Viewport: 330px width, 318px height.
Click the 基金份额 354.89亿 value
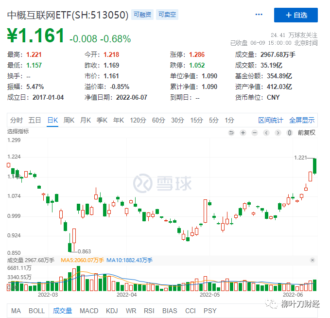coord(279,76)
